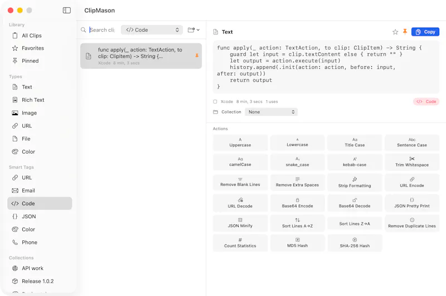Image resolution: width=446 pixels, height=296 pixels.
Task: Click the pink Code tag badge
Action: pos(426,102)
